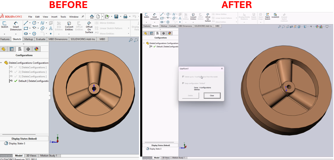334x160 pixels.
Task: Select Corner Rectangle tool in BEFORE toolbar
Action: (x=26, y=28)
